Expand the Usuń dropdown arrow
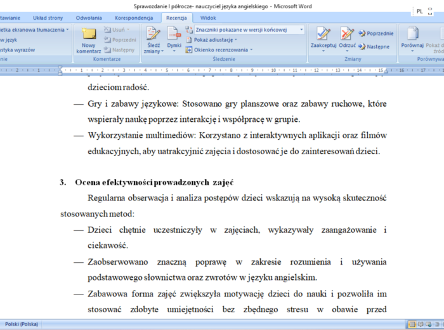The width and height of the screenshot is (444, 330). pos(128,29)
